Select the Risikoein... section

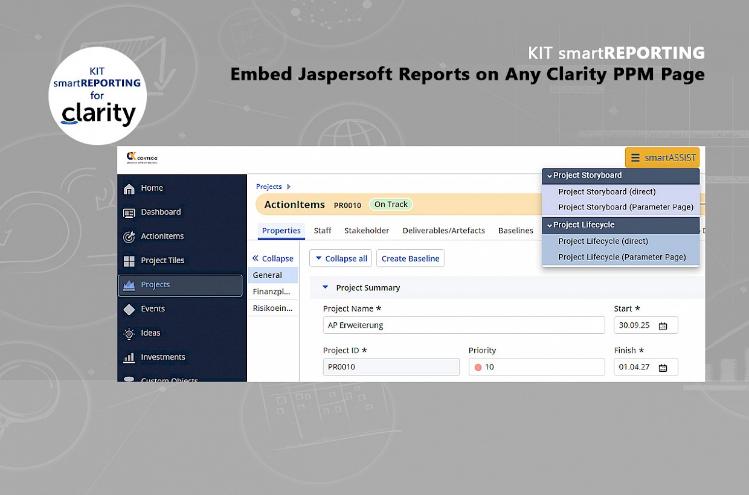[x=273, y=308]
